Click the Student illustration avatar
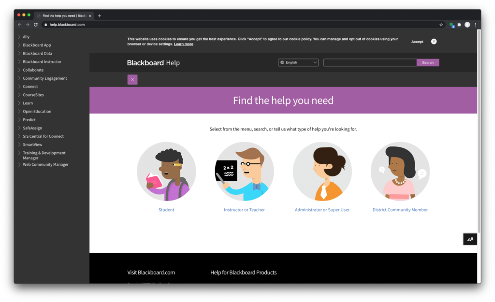Image resolution: width=495 pixels, height=302 pixels. click(x=166, y=172)
